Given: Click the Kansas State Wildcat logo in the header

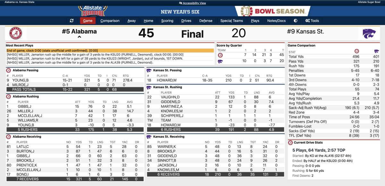Looking at the screenshot, I should pos(369,33).
